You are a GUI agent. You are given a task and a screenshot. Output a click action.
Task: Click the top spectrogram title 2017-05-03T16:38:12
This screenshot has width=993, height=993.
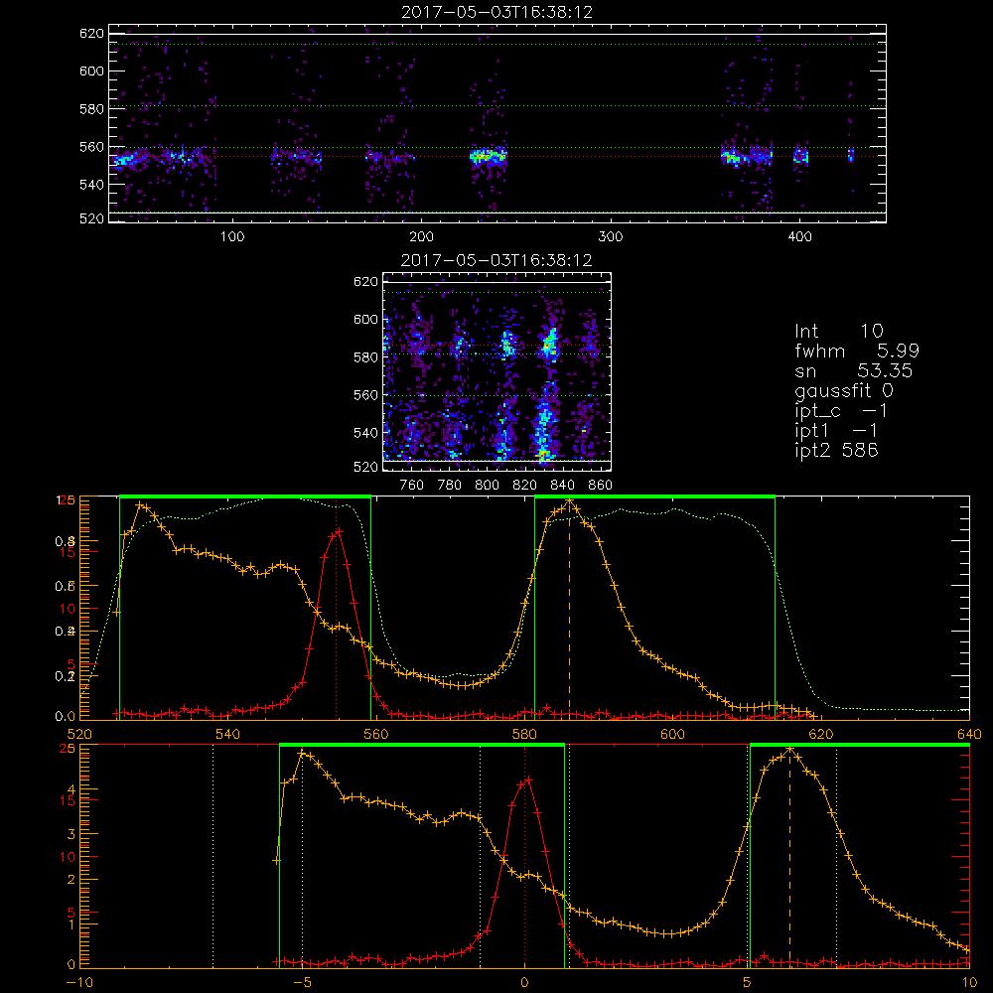click(x=497, y=12)
